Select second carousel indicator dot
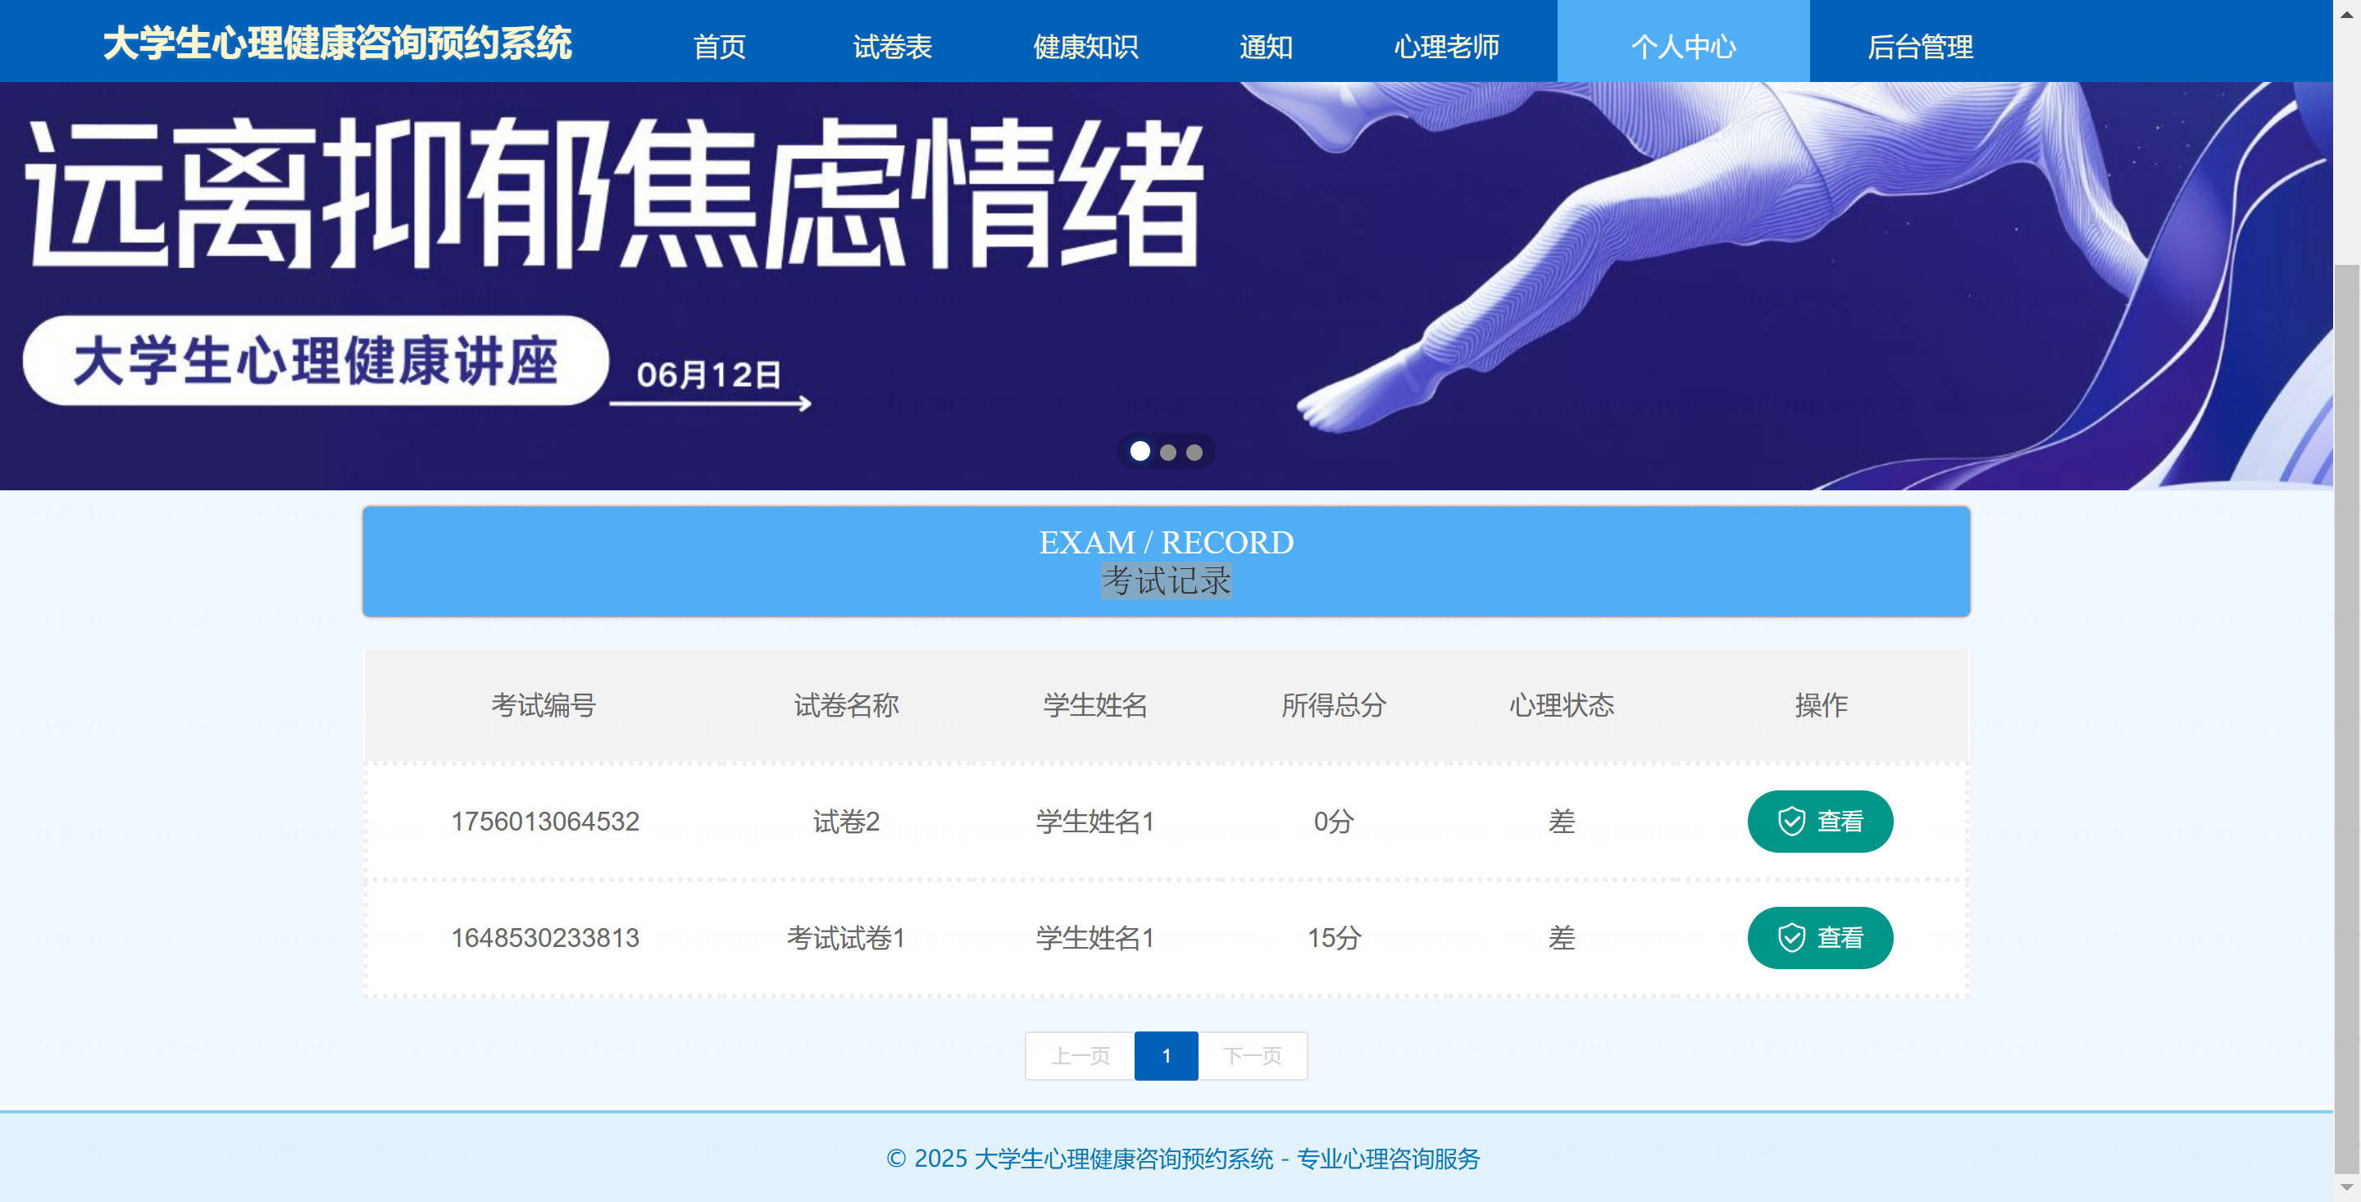This screenshot has height=1202, width=2361. pos(1167,452)
